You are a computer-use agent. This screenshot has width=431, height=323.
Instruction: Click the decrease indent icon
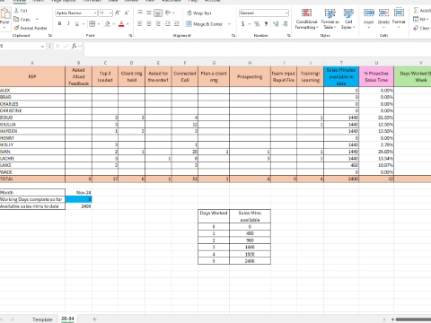click(168, 23)
